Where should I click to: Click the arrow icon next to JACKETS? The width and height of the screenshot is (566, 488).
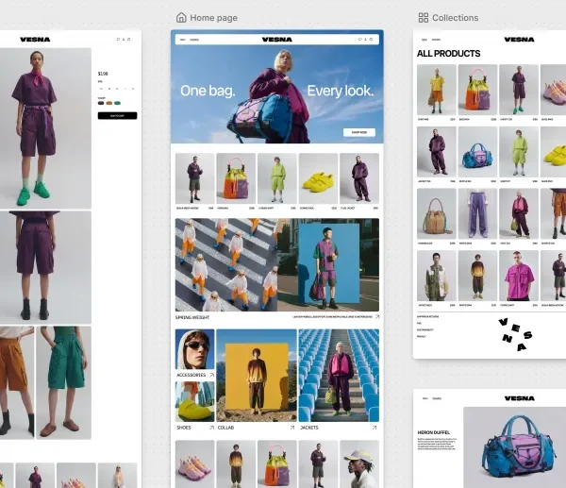click(375, 428)
